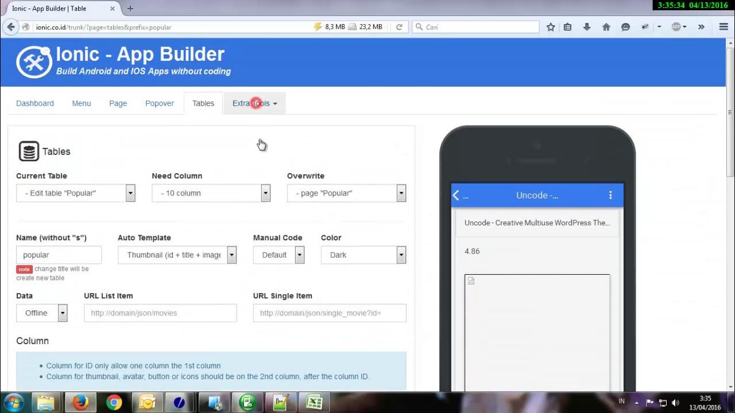The image size is (735, 413).
Task: Open the Color dropdown set to Dark
Action: pos(363,255)
